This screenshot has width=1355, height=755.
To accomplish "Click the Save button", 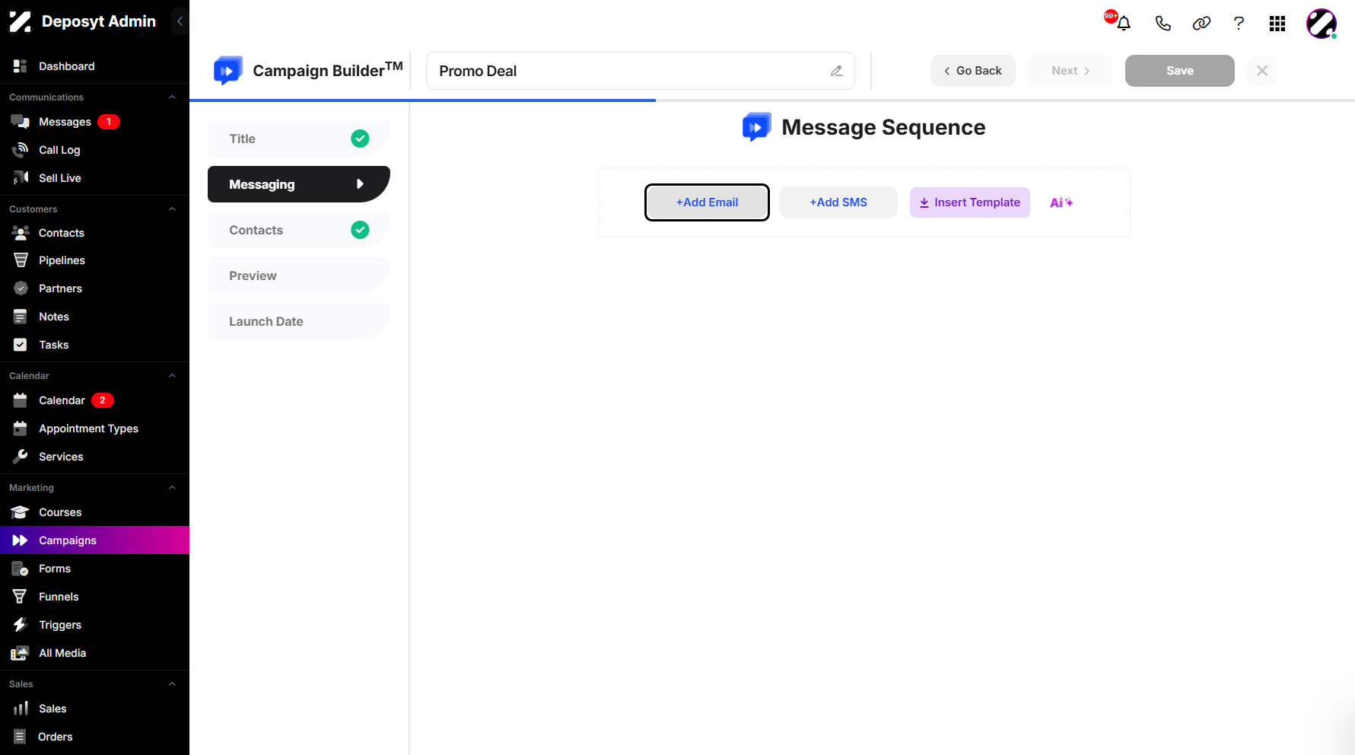I will pos(1180,71).
